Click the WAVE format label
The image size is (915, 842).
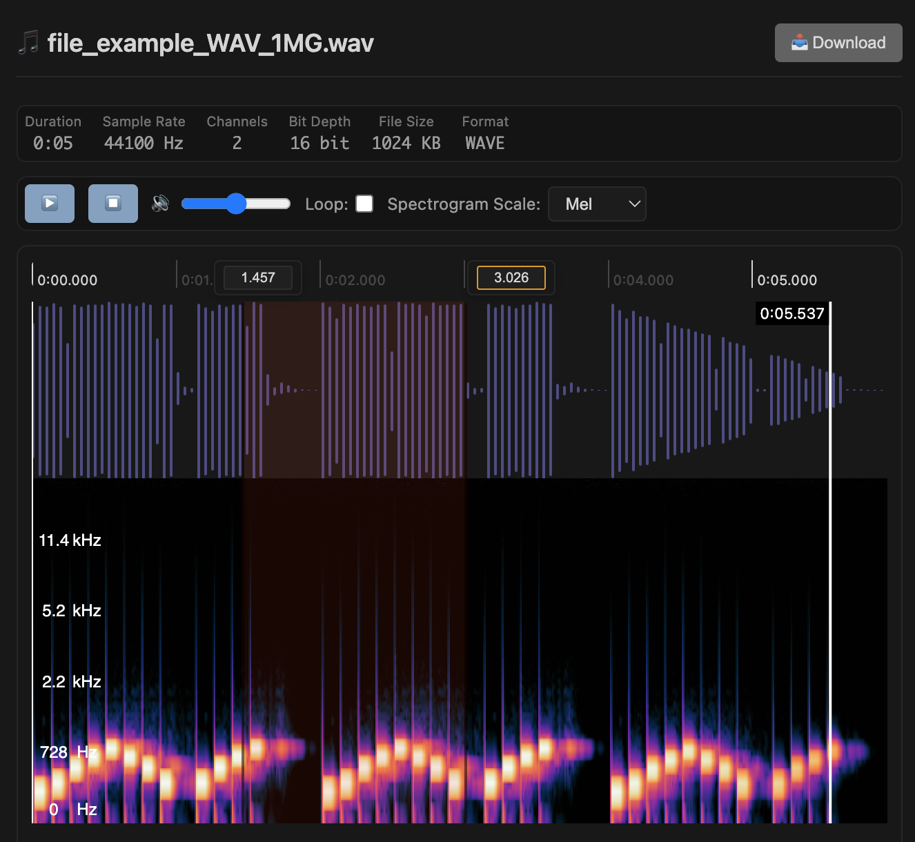(x=484, y=144)
